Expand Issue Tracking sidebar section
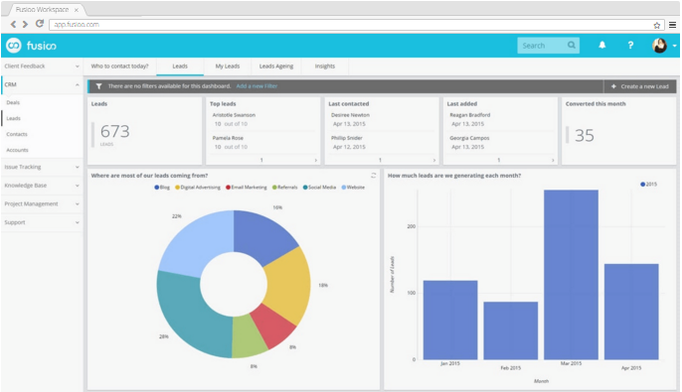This screenshot has width=682, height=392. click(42, 167)
